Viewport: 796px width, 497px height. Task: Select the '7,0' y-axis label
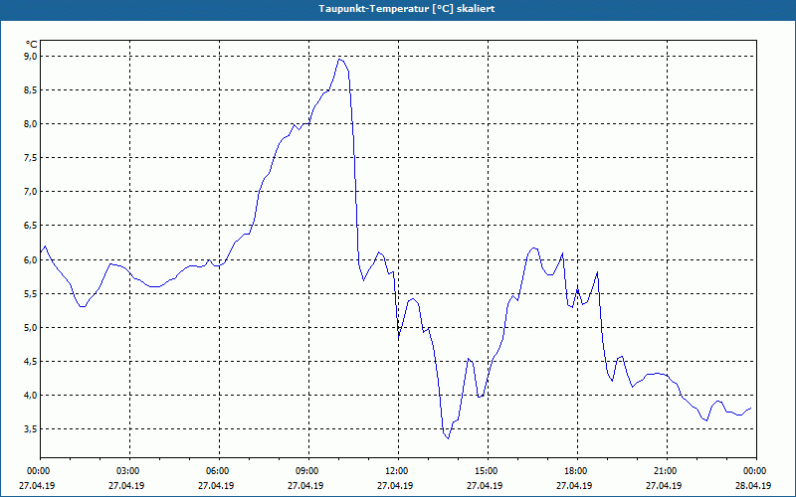pos(31,192)
